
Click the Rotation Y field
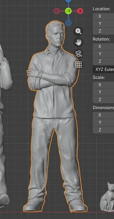(103, 54)
